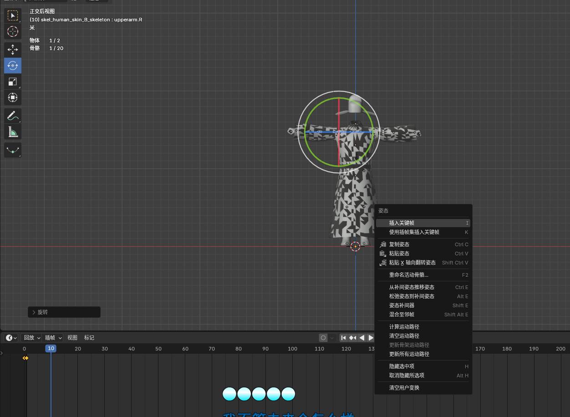Select 从补间姿态推移姿态
The width and height of the screenshot is (570, 417).
[423, 287]
